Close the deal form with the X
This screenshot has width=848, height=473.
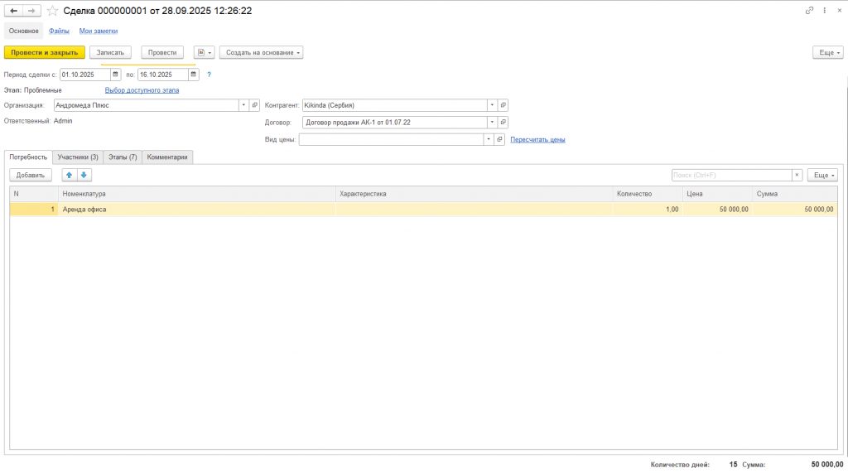pos(840,10)
